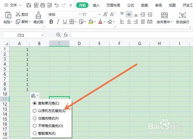193x139 pixels.
Task: Click the zoom magnifier in formula bar
Action: pos(59,35)
